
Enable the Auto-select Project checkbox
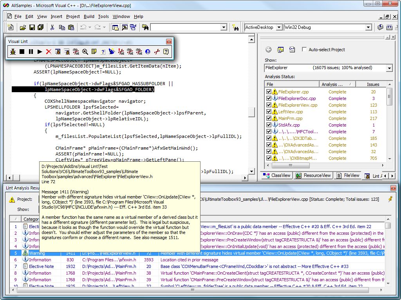click(304, 50)
